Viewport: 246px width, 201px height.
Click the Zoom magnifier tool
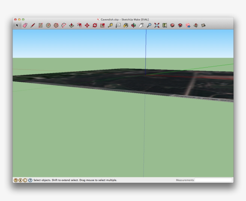point(149,25)
